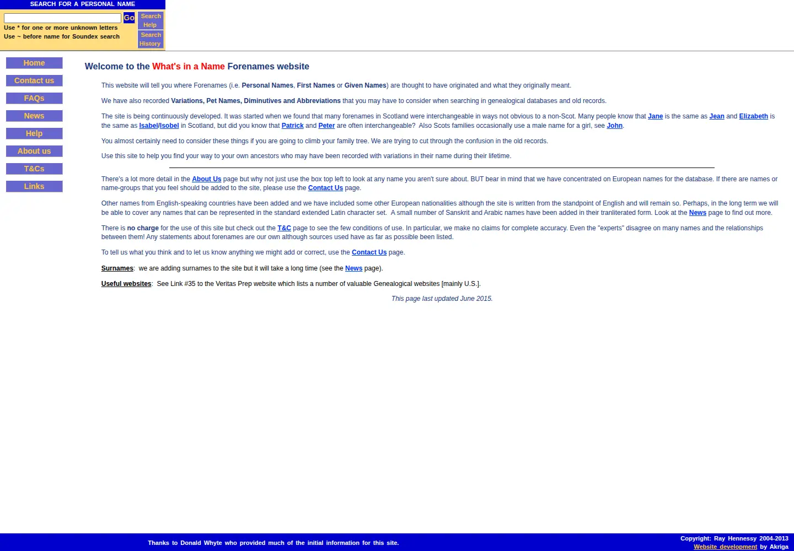This screenshot has height=551, width=794.
Task: Click the personal name search box
Action: click(62, 18)
